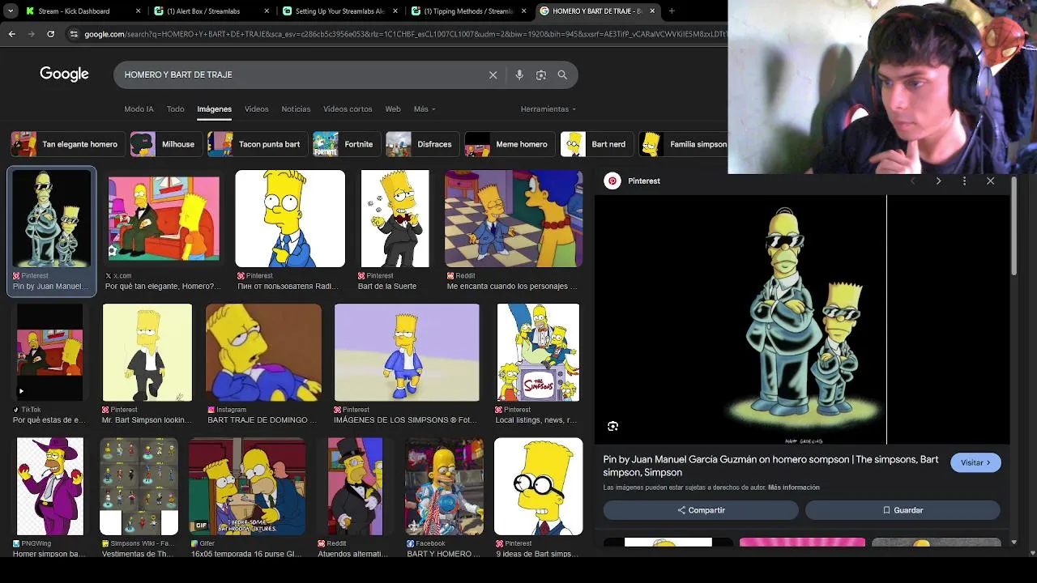
Task: Clear the search query with X icon
Action: point(493,74)
